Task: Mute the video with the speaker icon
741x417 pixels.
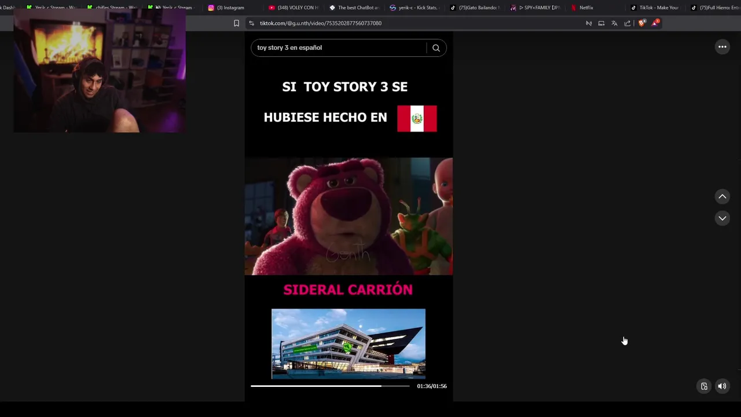Action: tap(722, 386)
